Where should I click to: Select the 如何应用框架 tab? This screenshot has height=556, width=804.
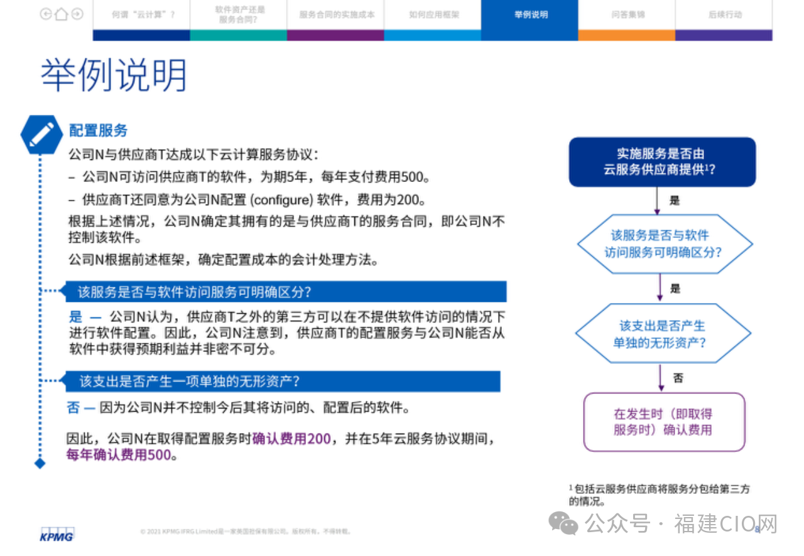433,14
